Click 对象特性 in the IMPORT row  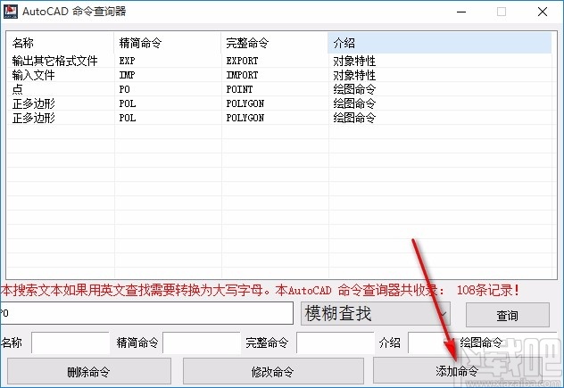pyautogui.click(x=354, y=75)
